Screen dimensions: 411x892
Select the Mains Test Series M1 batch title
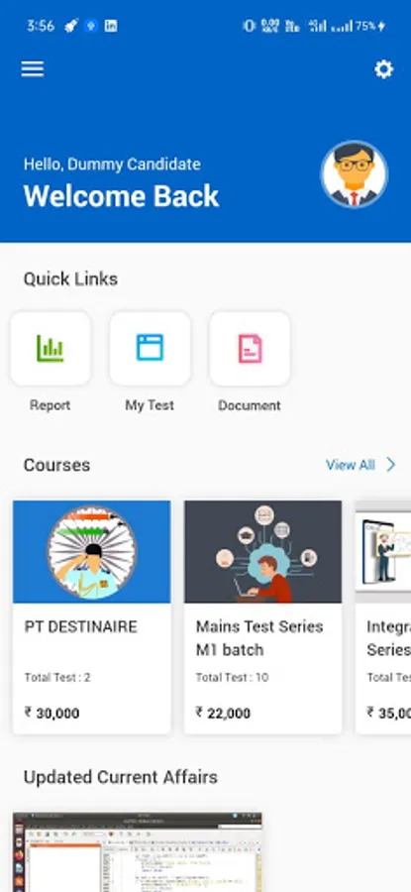click(x=259, y=637)
